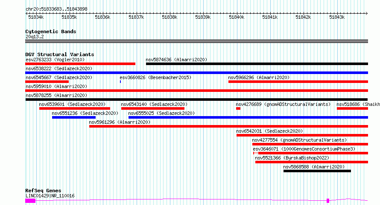Click the red bar of nsv5961296
Viewport: 380px width, 205px height.
228,126
